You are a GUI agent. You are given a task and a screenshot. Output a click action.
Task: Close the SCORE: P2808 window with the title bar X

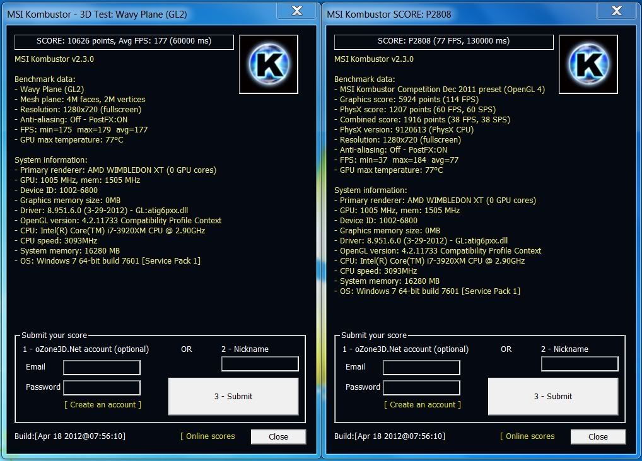(617, 11)
